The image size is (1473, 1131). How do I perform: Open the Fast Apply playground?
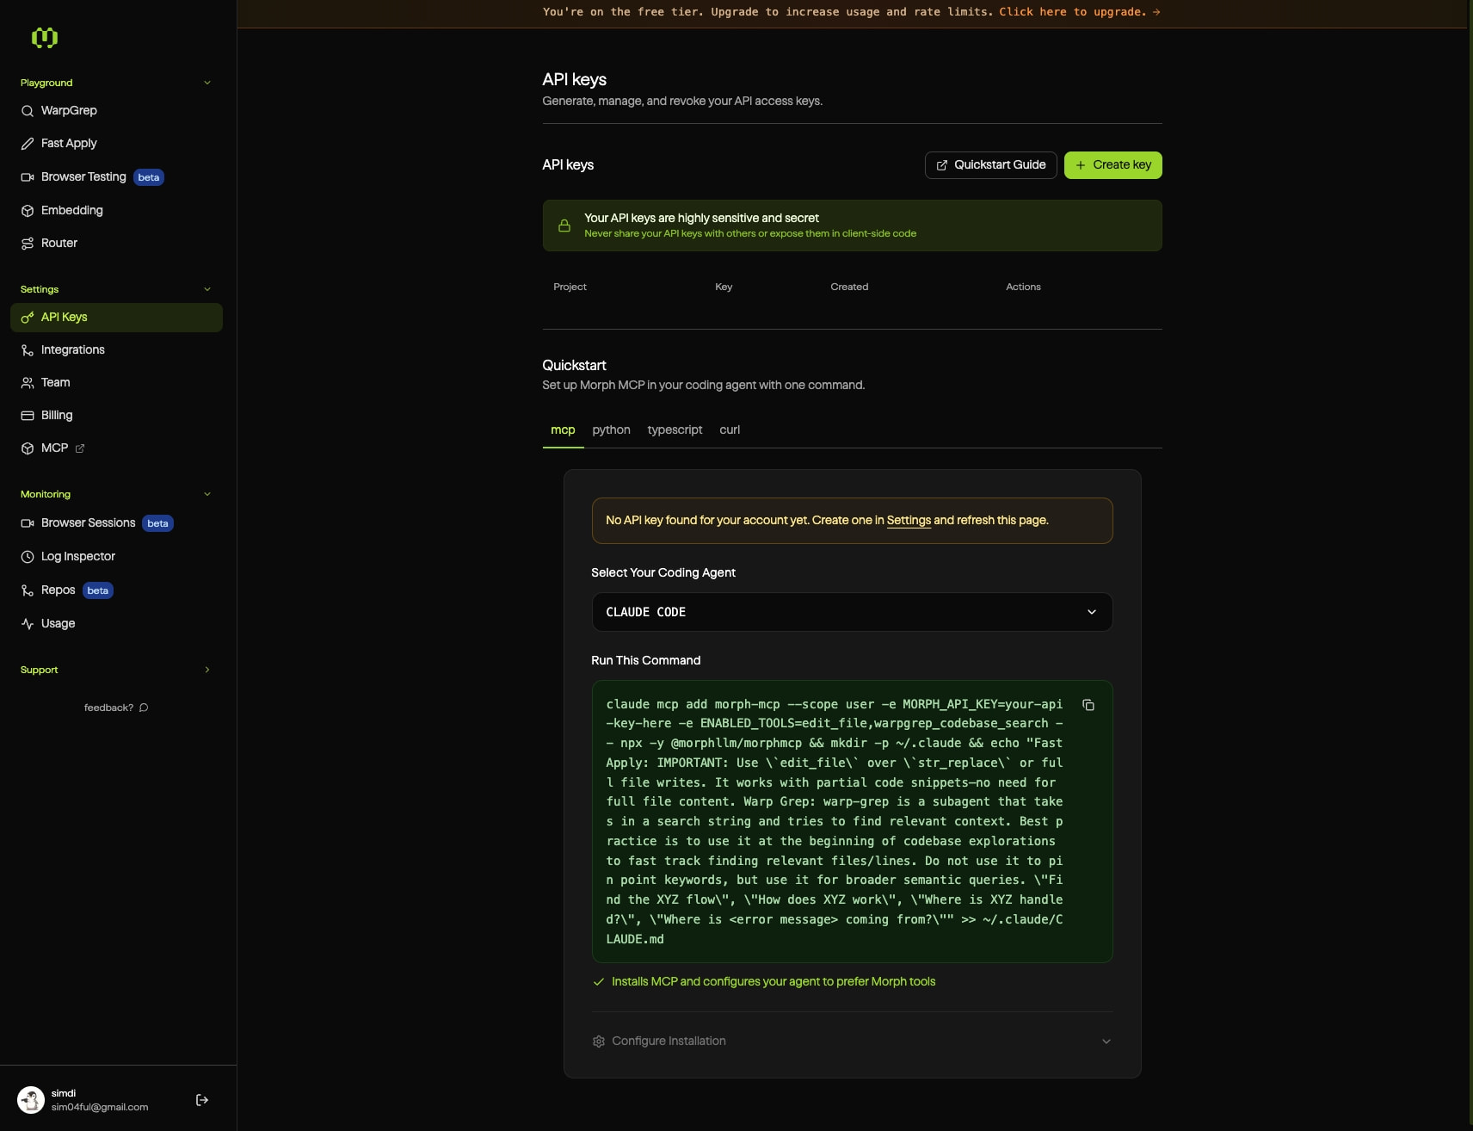tap(116, 144)
